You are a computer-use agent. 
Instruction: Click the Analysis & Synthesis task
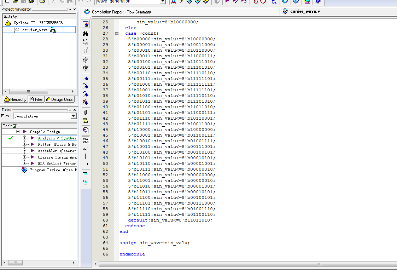[x=57, y=138]
